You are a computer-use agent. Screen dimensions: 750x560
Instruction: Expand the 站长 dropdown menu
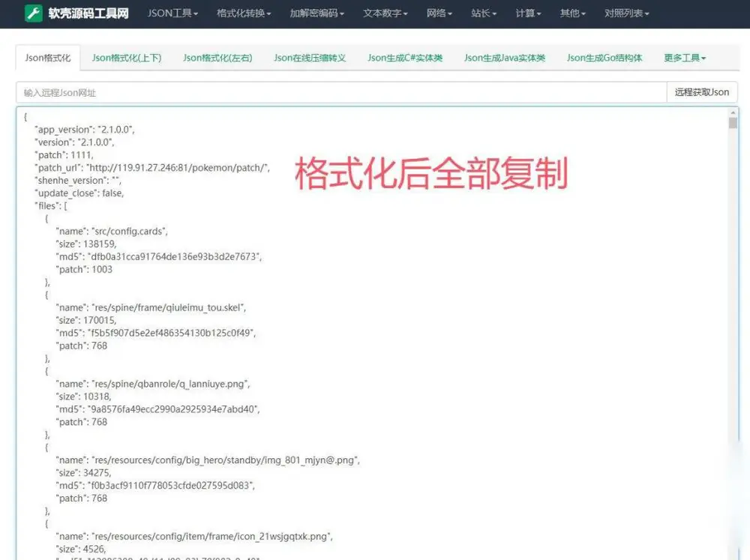point(484,13)
